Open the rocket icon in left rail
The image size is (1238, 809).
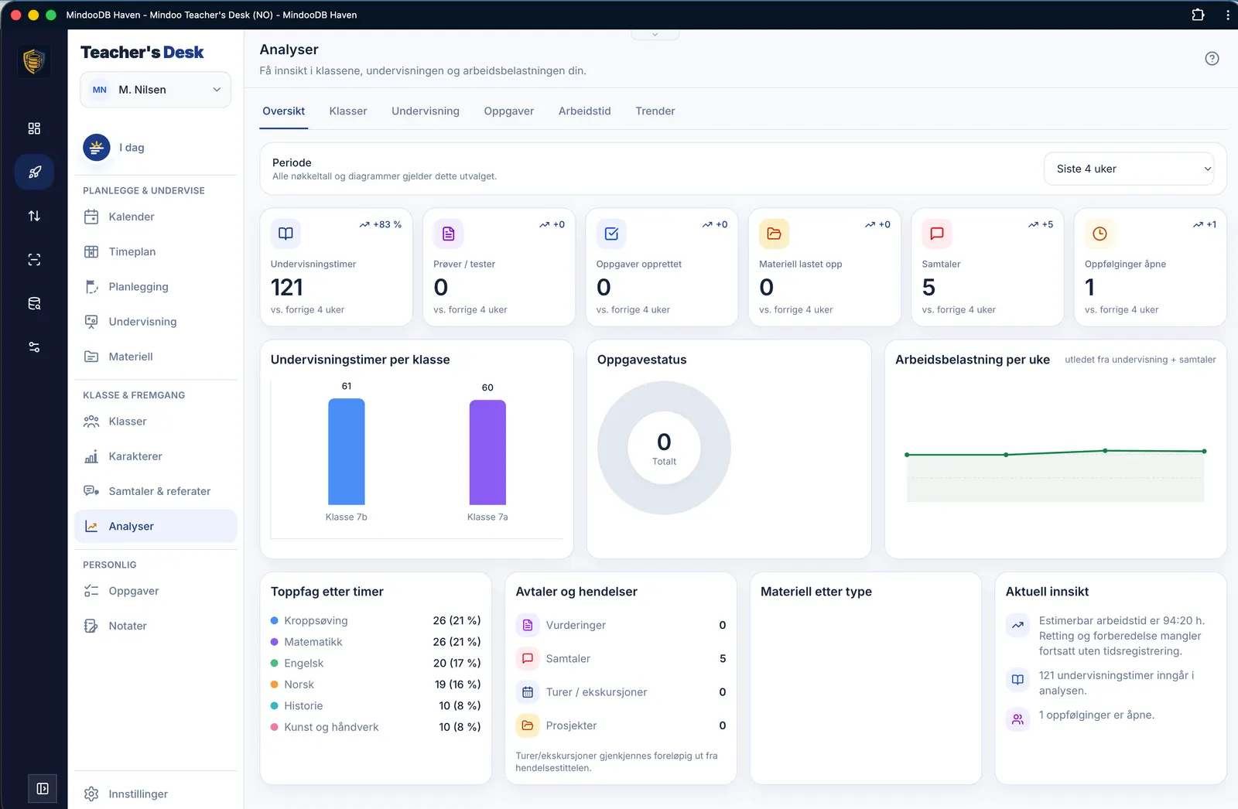(34, 172)
